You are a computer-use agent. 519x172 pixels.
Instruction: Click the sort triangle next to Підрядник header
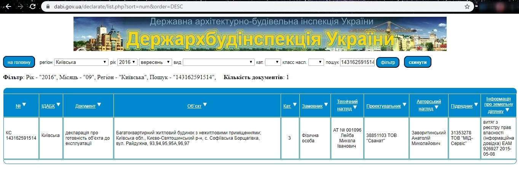(476, 105)
